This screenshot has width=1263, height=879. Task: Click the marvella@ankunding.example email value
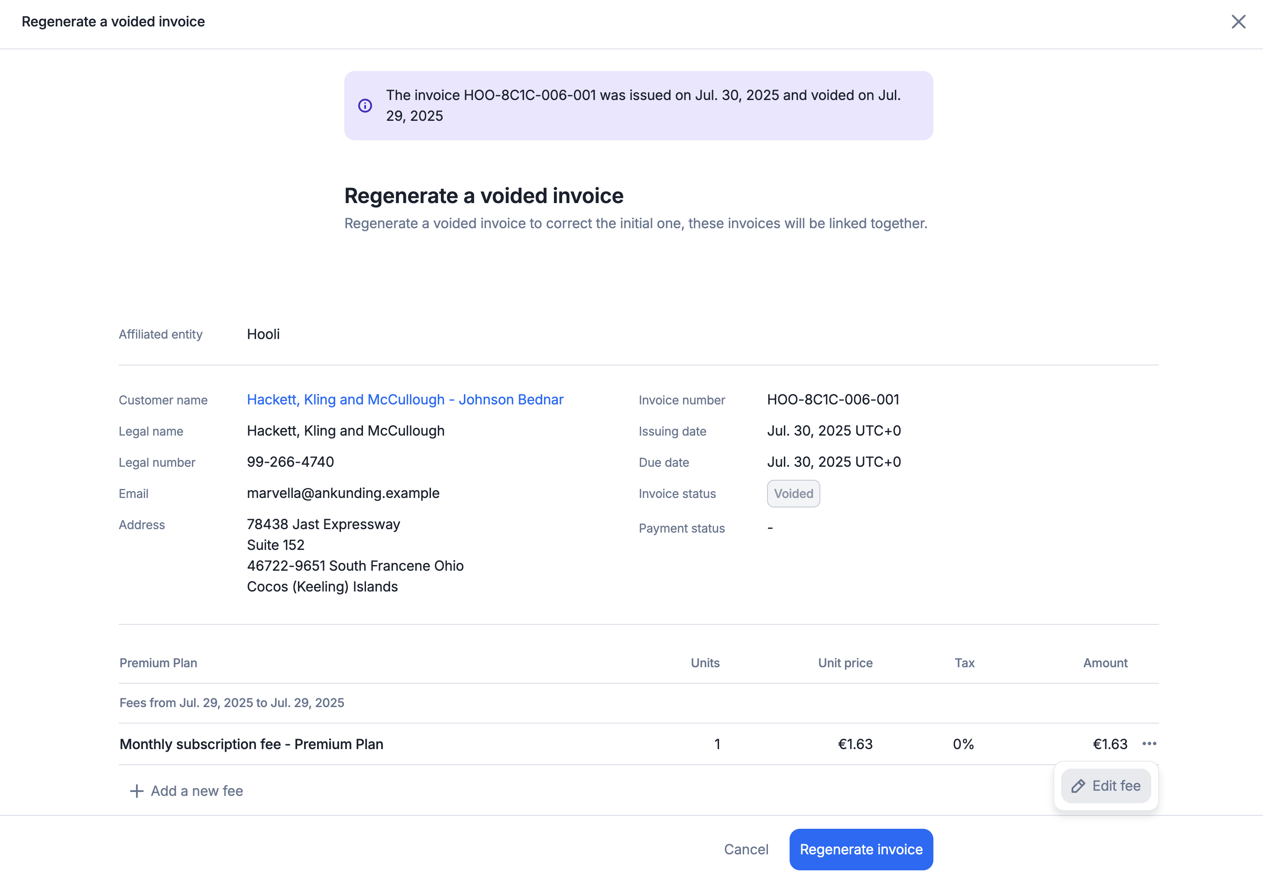pyautogui.click(x=343, y=493)
